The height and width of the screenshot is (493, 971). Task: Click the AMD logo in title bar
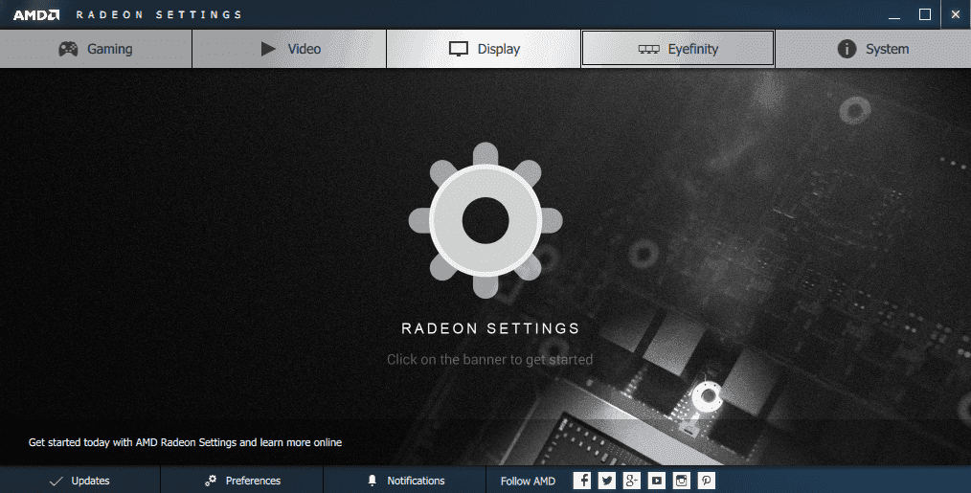coord(37,14)
